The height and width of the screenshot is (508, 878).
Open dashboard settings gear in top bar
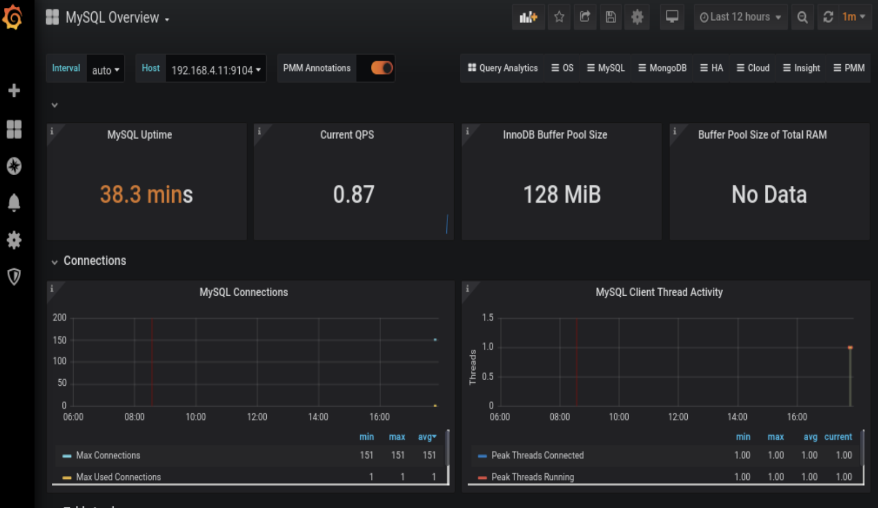(x=637, y=17)
